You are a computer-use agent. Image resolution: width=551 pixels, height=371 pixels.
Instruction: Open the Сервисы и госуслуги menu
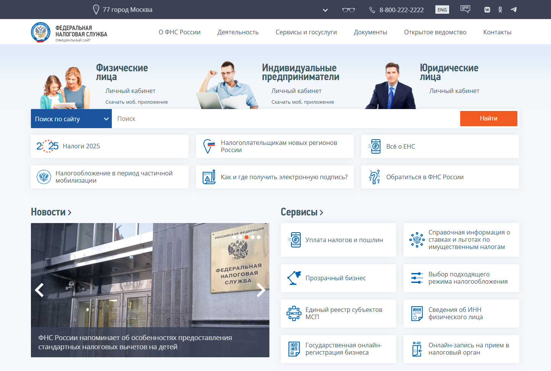point(306,32)
